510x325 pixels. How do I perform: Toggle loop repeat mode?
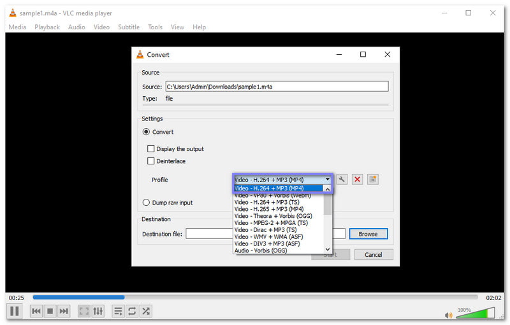(132, 312)
